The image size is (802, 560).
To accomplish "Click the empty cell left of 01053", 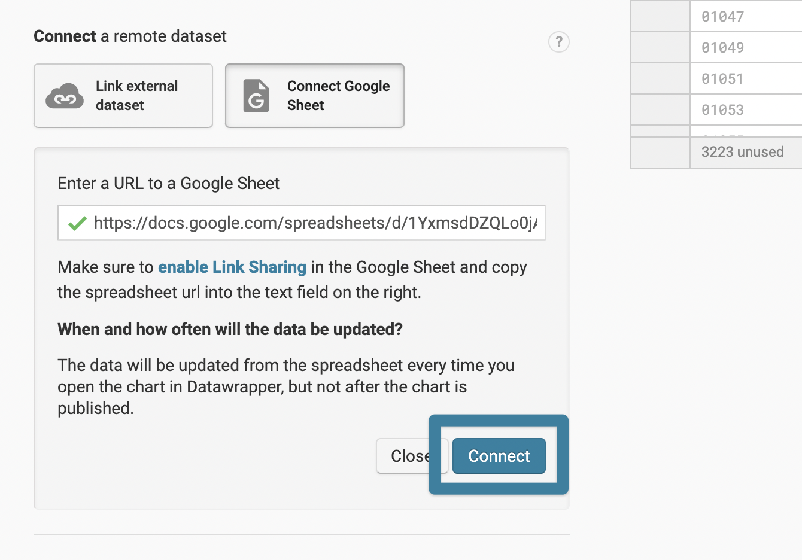I will tap(660, 109).
